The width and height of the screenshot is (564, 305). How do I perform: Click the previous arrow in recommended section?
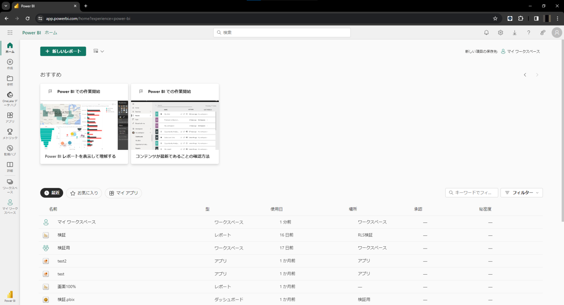click(525, 75)
